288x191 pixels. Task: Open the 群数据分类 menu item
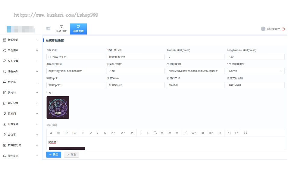click(x=21, y=145)
